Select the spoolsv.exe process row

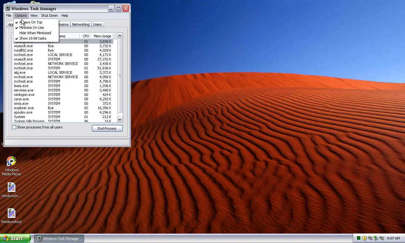tap(63, 112)
